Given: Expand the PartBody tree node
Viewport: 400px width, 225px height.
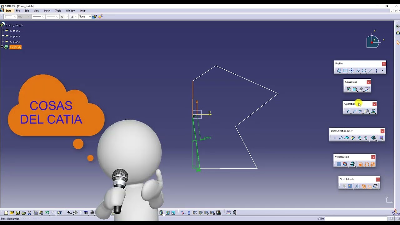Looking at the screenshot, I should (x=2, y=47).
